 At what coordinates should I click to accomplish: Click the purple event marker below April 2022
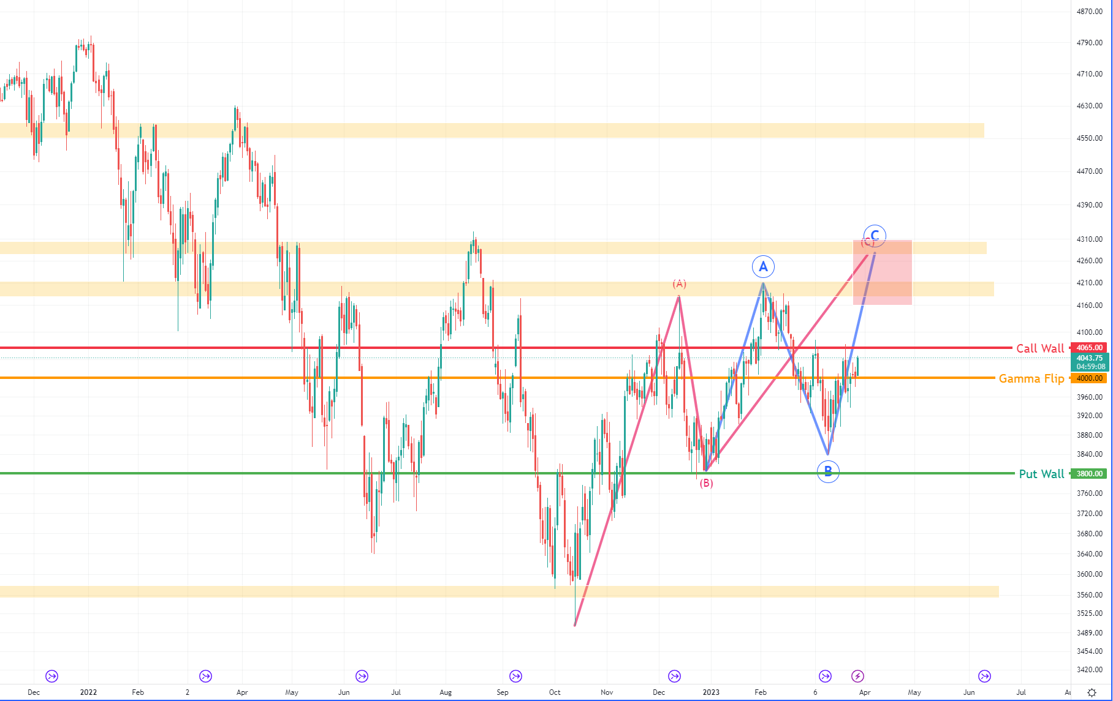[x=205, y=676]
